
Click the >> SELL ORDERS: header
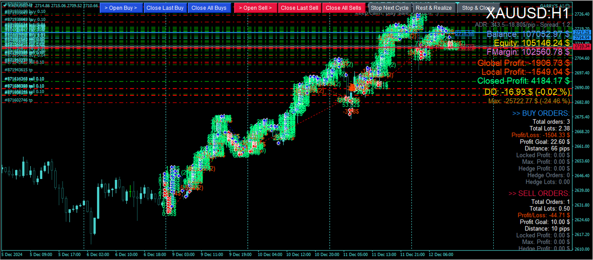tap(539, 193)
